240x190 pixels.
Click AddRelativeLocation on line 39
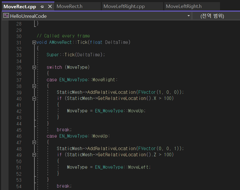(111, 92)
